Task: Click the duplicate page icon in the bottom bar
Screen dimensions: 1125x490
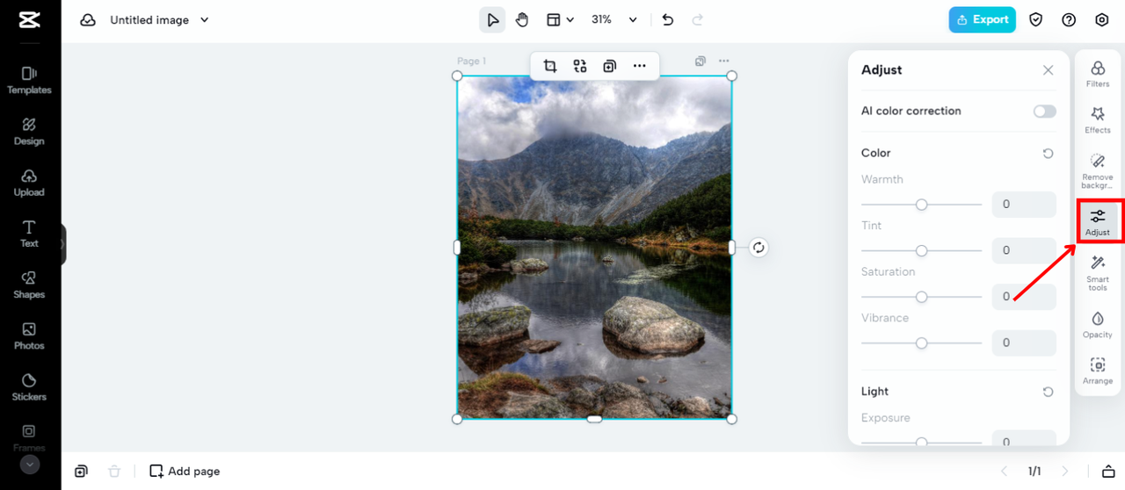Action: pos(81,472)
